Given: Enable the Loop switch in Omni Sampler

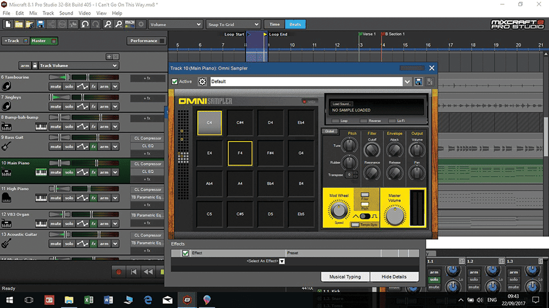Looking at the screenshot, I should click(335, 121).
